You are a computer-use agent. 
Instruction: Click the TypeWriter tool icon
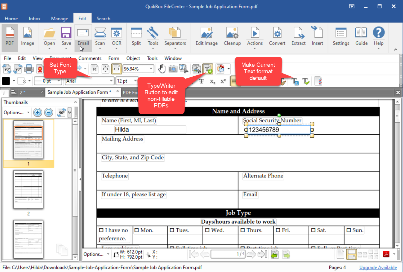click(208, 69)
